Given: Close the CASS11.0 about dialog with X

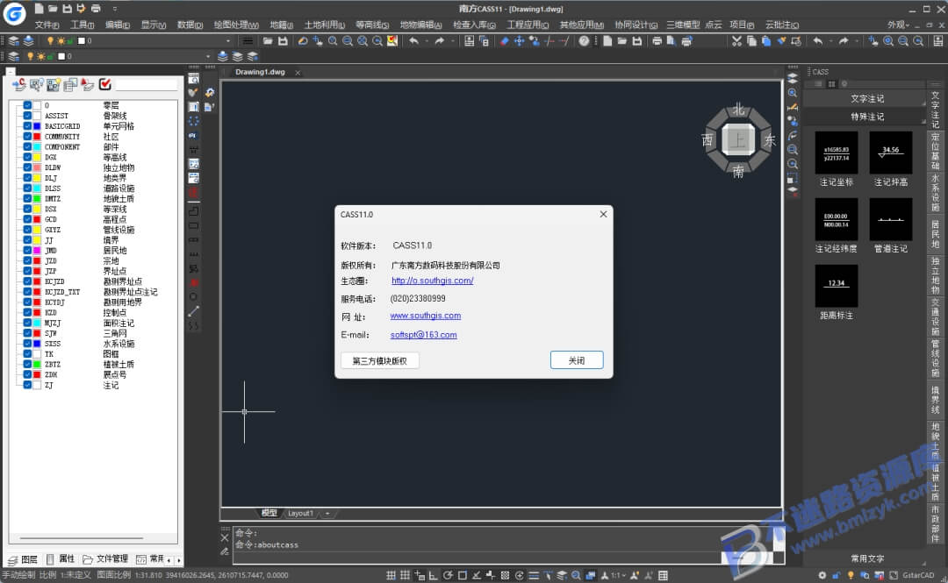Looking at the screenshot, I should (x=603, y=215).
